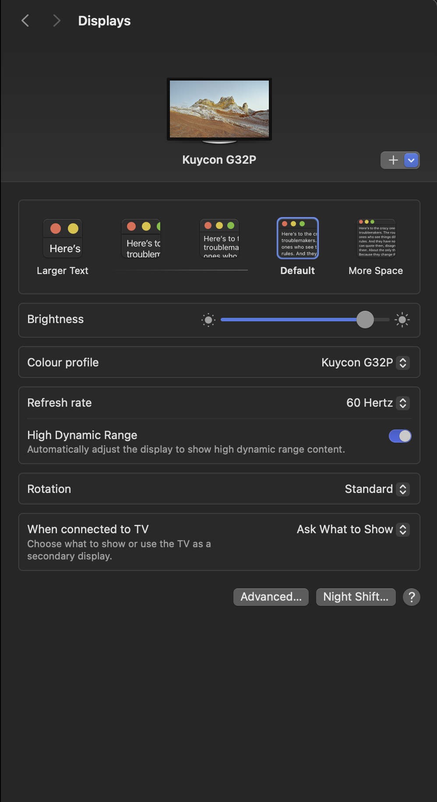Viewport: 437px width, 802px height.
Task: Select the Default scaling option
Action: pos(297,238)
